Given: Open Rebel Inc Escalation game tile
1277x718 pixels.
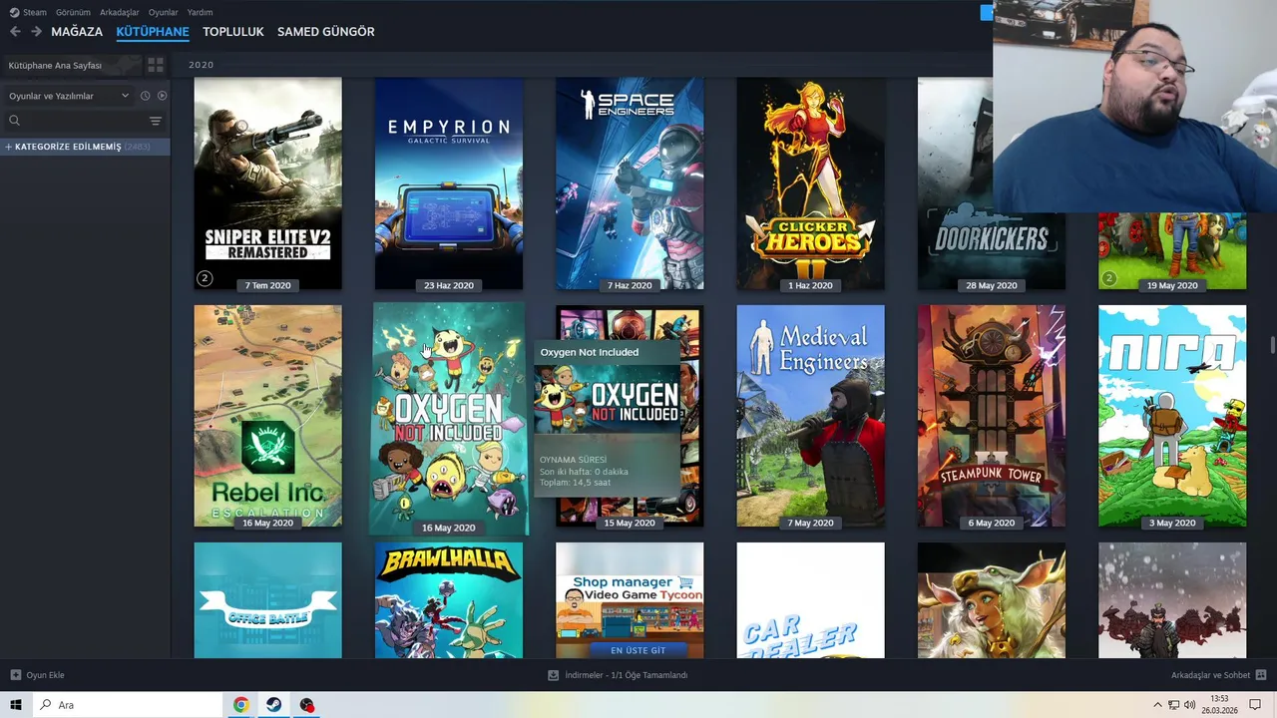Looking at the screenshot, I should pyautogui.click(x=267, y=416).
